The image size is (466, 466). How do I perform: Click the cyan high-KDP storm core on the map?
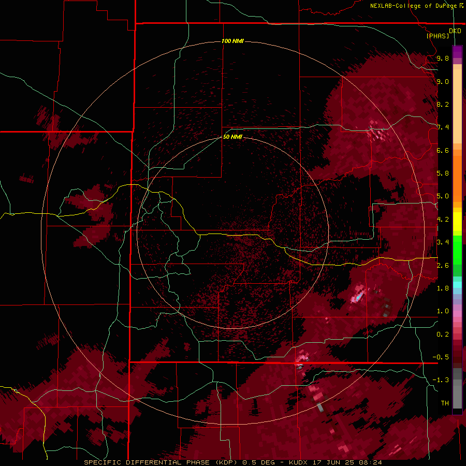(x=359, y=296)
